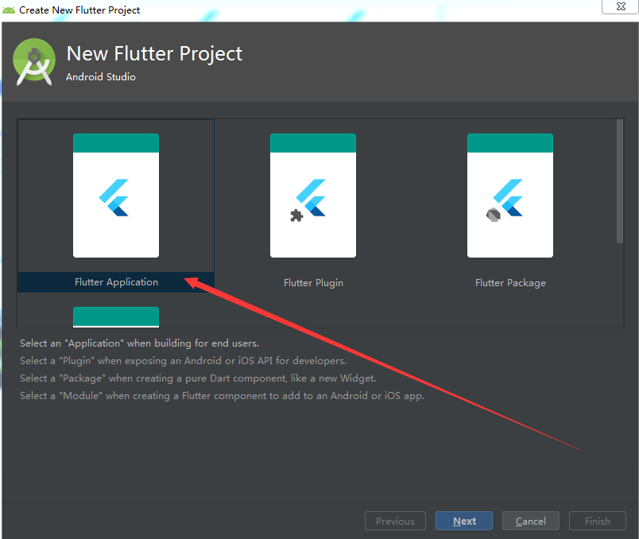The image size is (639, 539).
Task: Click the 'Select a "Module"' description line
Action: point(222,396)
